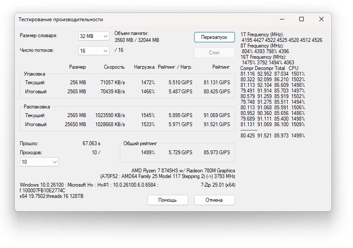Viewport: 353px width, 248px height.
Task: Minimize the benchmark window
Action: click(x=282, y=19)
